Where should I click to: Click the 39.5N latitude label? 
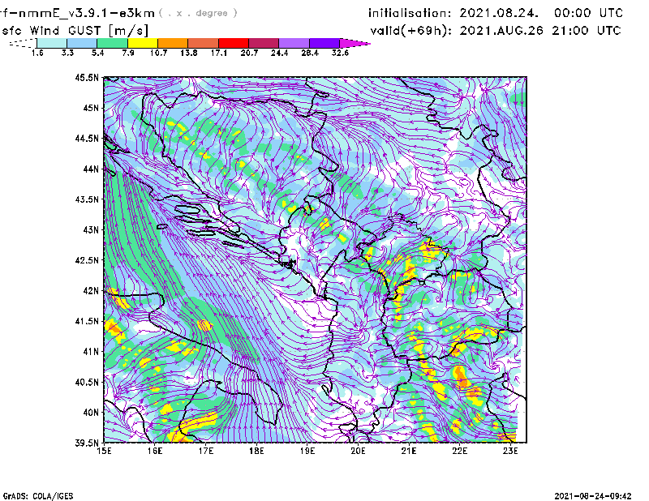pos(87,443)
